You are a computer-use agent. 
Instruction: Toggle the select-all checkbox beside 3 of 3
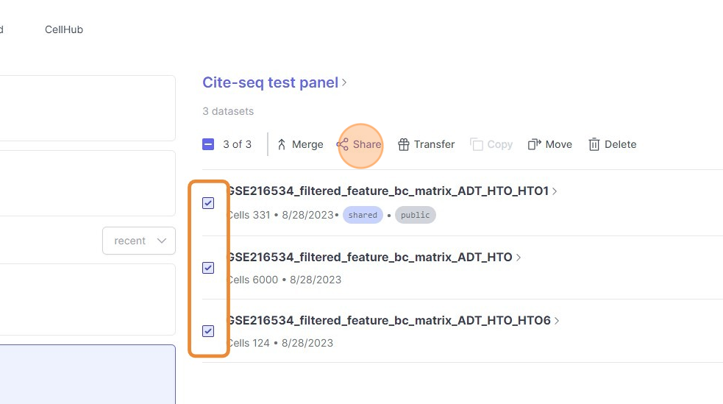click(208, 144)
